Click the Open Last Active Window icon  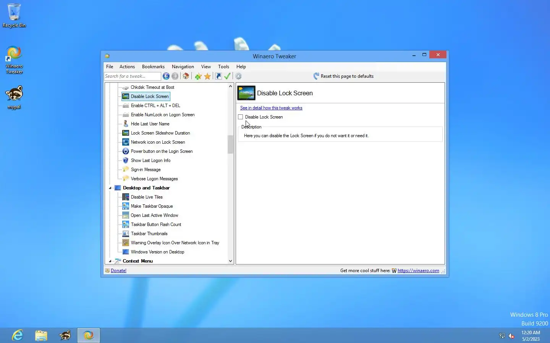(x=126, y=215)
